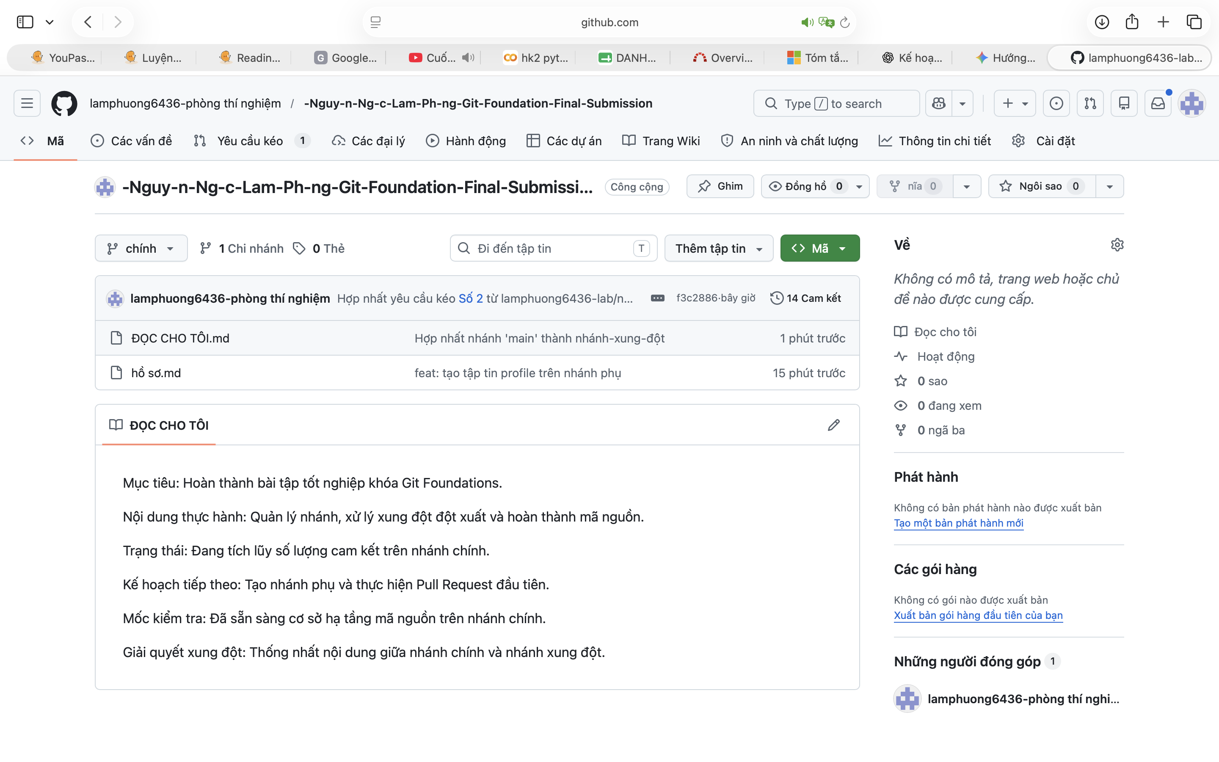The image size is (1219, 762).
Task: Open the 14 Cam kết commit history
Action: [805, 298]
